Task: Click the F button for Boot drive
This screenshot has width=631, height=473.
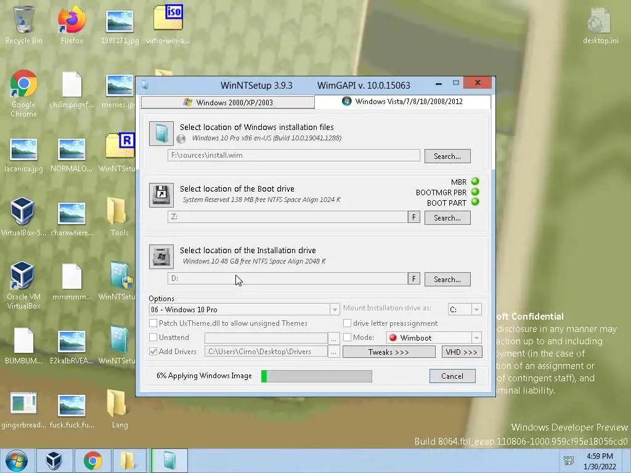Action: click(413, 217)
